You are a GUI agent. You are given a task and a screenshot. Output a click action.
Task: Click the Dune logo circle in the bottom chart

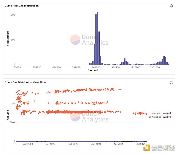(75, 116)
